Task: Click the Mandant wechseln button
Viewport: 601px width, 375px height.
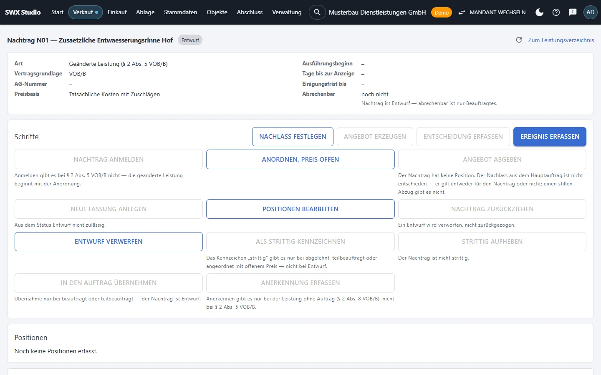Action: (x=492, y=12)
